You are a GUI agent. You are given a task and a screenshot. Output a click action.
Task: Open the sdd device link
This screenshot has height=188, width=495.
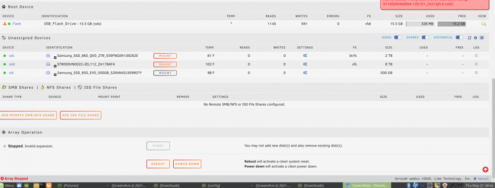12,64
